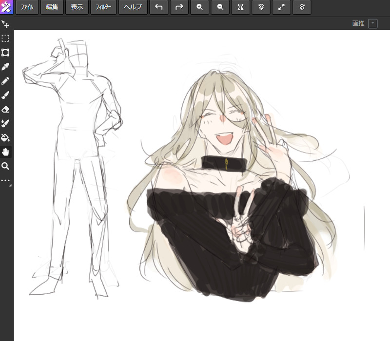This screenshot has width=390, height=341.
Task: Click the Zoom In magnifier button
Action: pyautogui.click(x=199, y=7)
